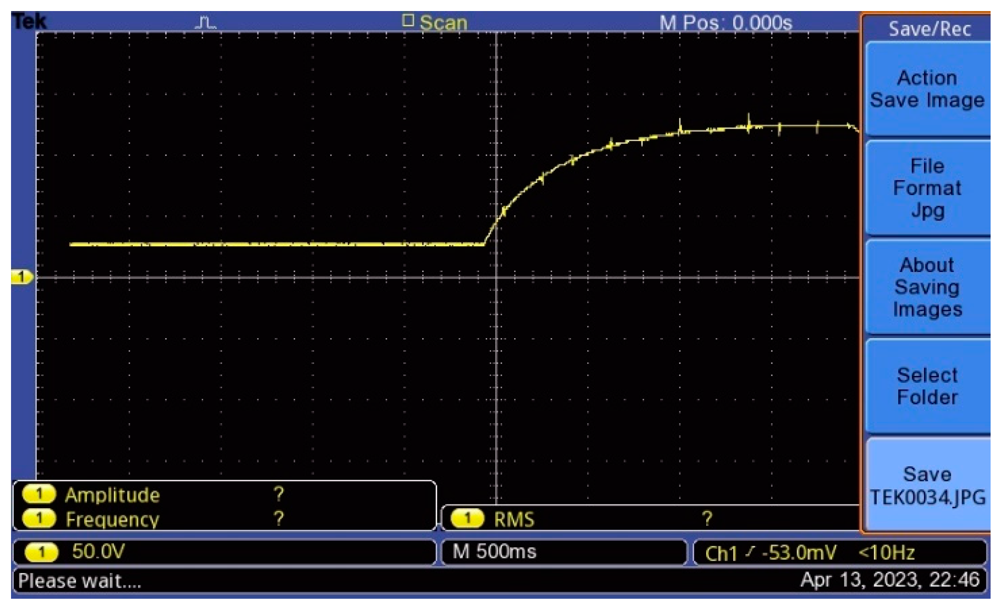This screenshot has height=607, width=1003.
Task: Click the Save/Rec menu title
Action: 929,29
